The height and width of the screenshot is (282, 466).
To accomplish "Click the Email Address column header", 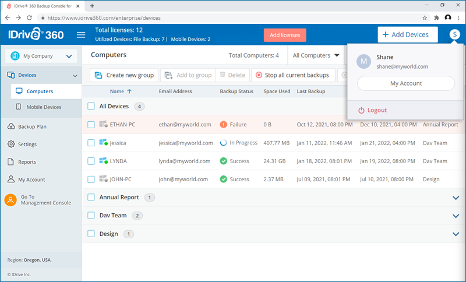I will click(x=175, y=91).
